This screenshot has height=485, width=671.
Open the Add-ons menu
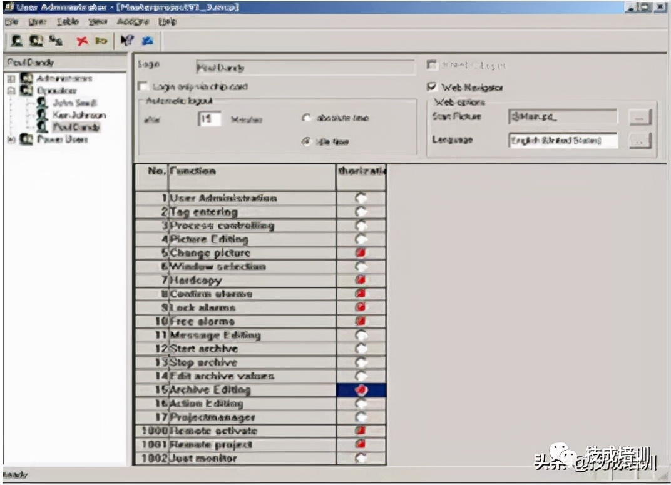(133, 22)
